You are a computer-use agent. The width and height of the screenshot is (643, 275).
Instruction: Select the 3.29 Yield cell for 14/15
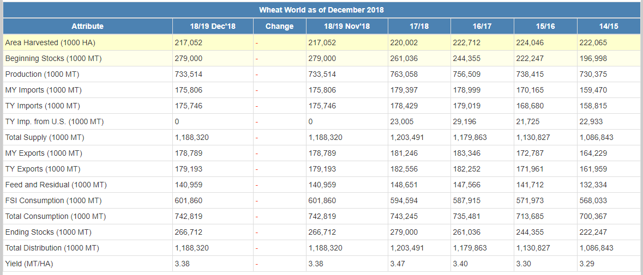click(x=586, y=264)
